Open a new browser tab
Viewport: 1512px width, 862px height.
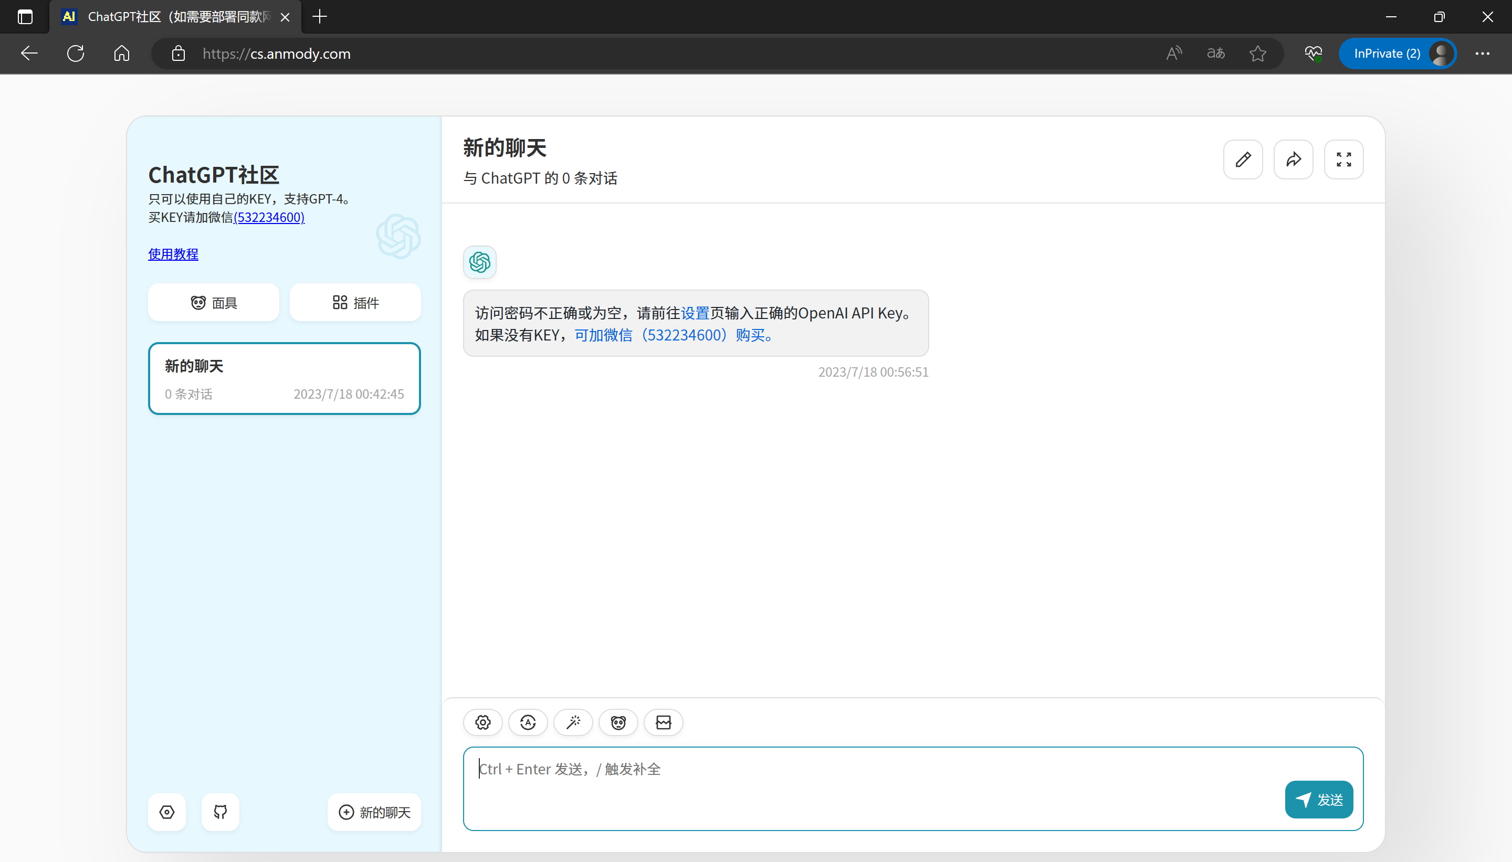[320, 17]
